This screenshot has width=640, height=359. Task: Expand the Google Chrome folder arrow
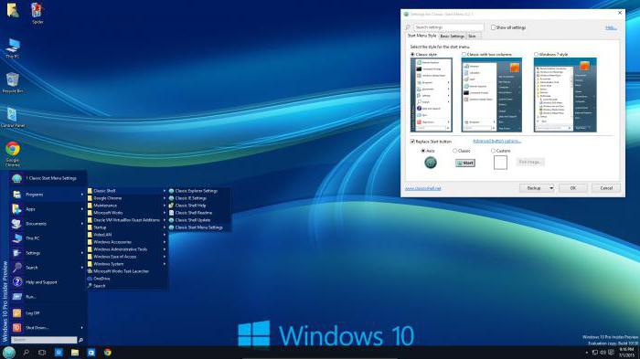pos(165,198)
